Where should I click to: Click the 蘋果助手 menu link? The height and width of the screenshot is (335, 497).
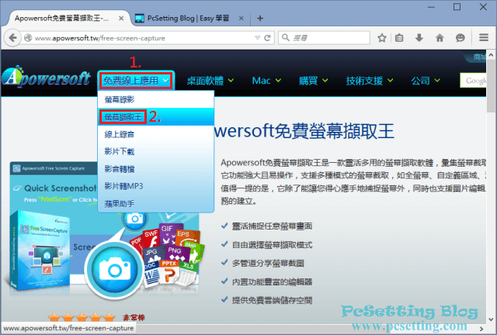(x=120, y=203)
